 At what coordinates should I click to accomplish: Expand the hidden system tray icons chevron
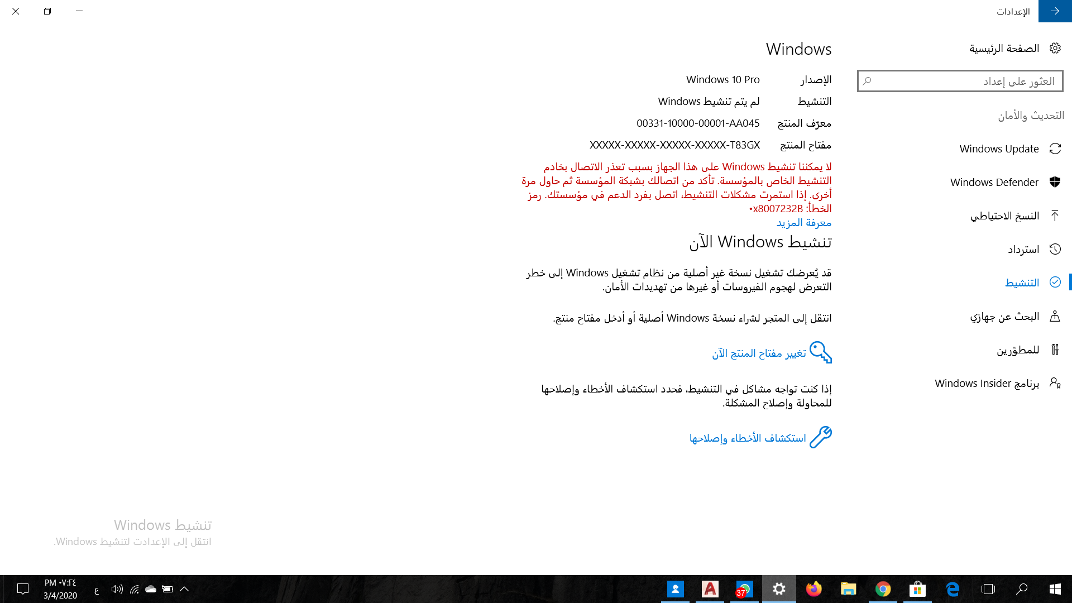click(184, 589)
